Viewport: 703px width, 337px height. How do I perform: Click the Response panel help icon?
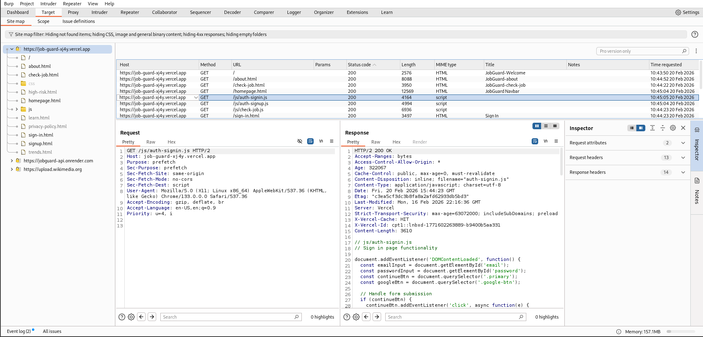tap(347, 317)
